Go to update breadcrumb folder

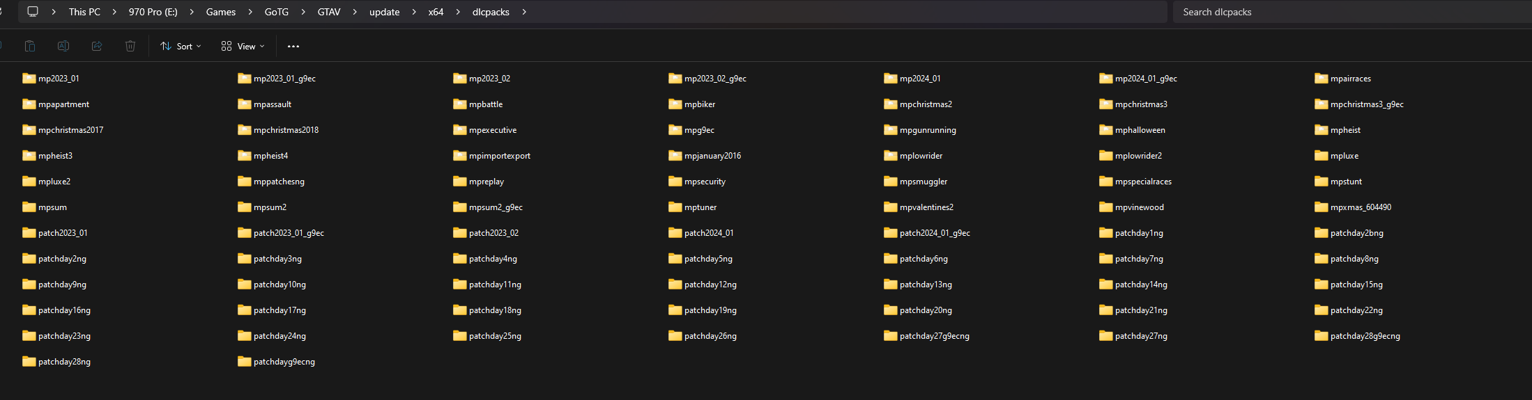click(x=384, y=12)
